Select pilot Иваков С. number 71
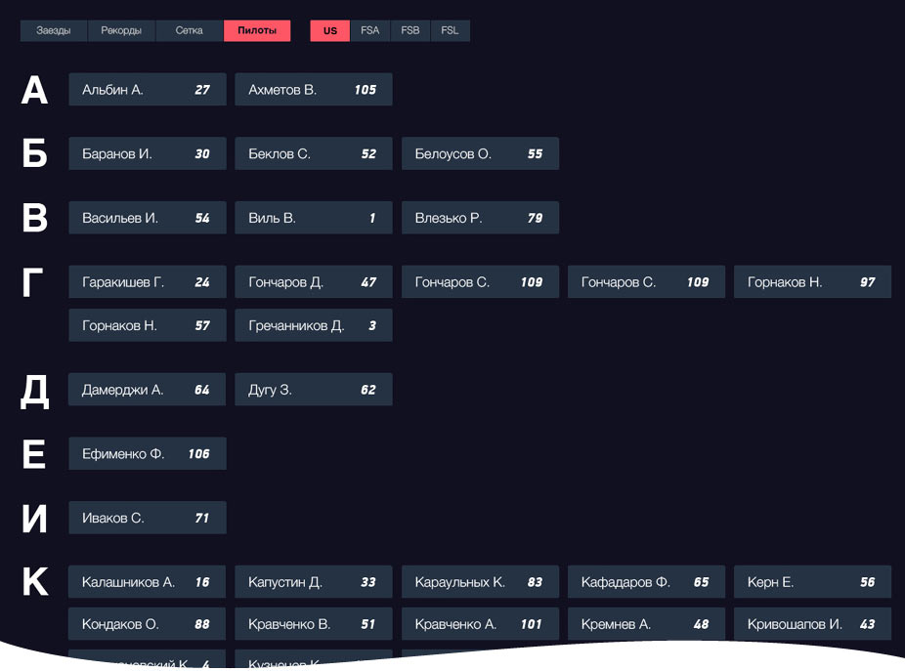Screen dimensions: 905x671 [148, 518]
